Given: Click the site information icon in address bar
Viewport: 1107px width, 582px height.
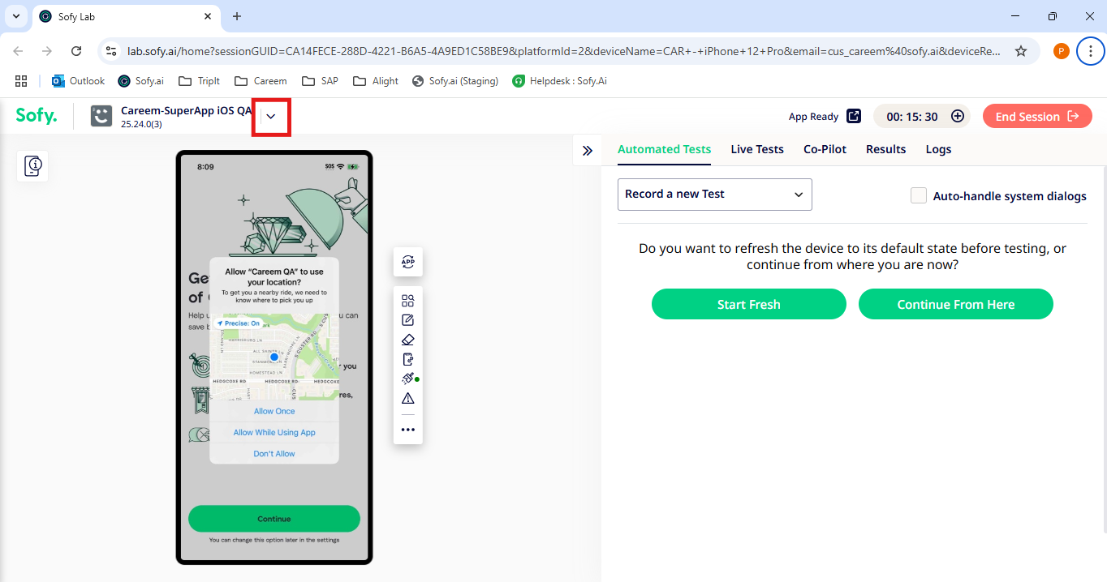Looking at the screenshot, I should (112, 51).
